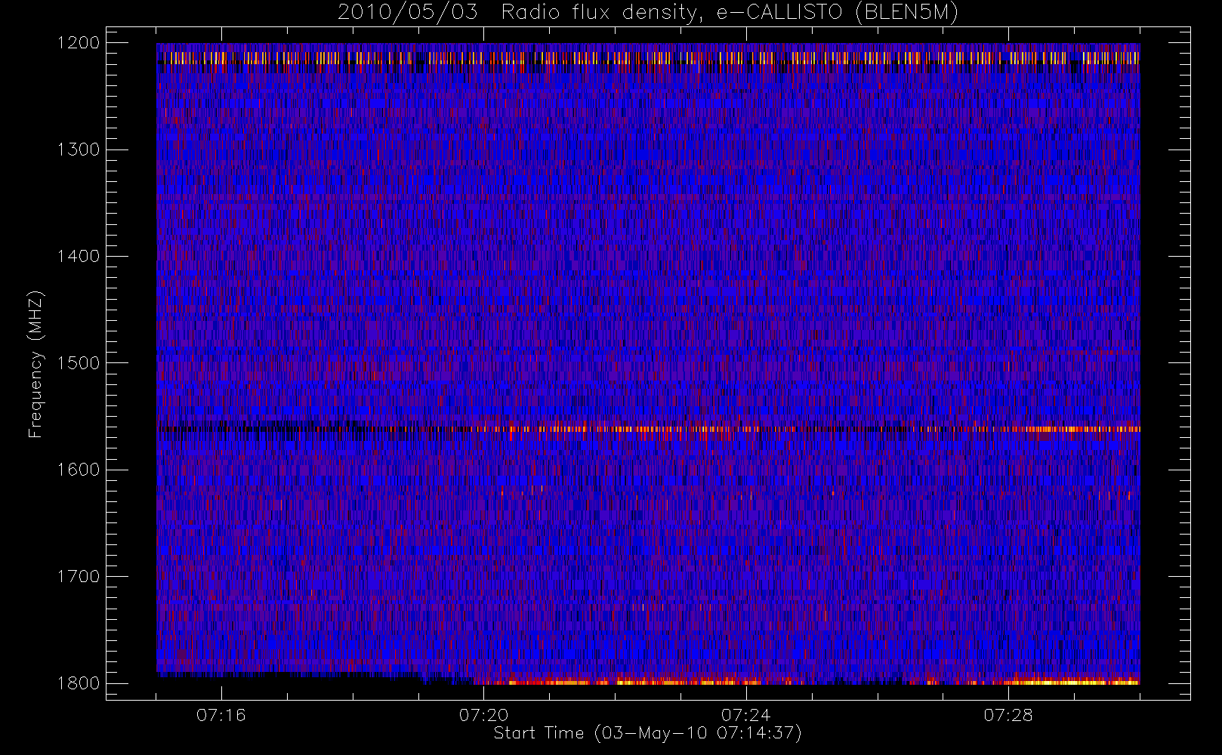Click the 1300 frequency tick label
Image resolution: width=1222 pixels, height=755 pixels.
[x=79, y=149]
